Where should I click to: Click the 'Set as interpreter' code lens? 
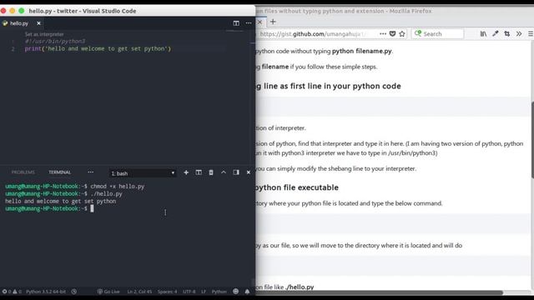[x=44, y=34]
